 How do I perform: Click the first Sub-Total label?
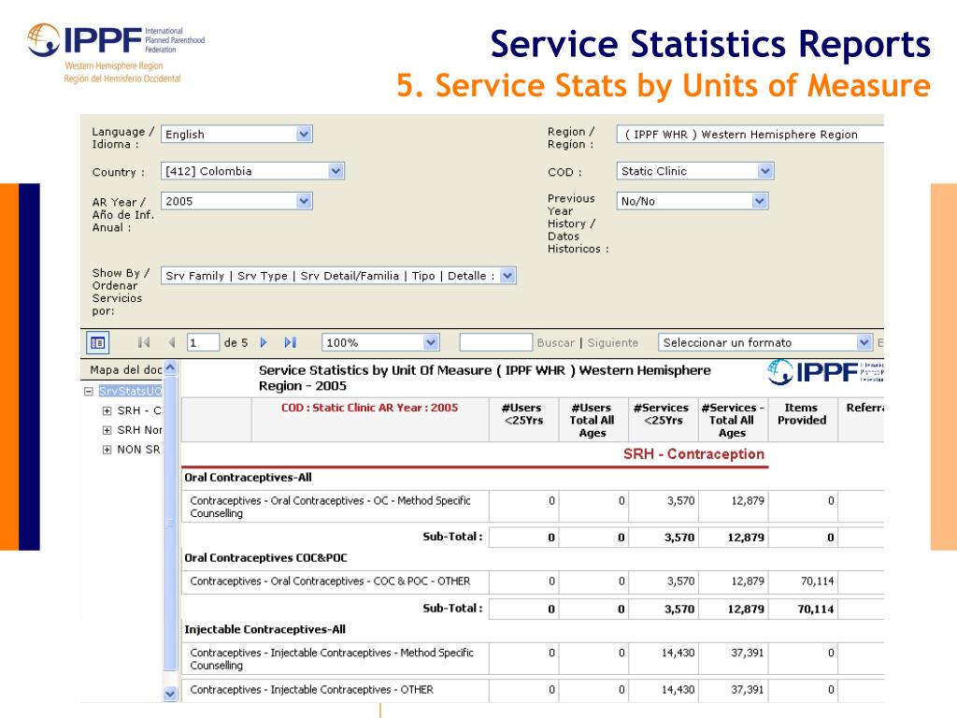click(453, 537)
